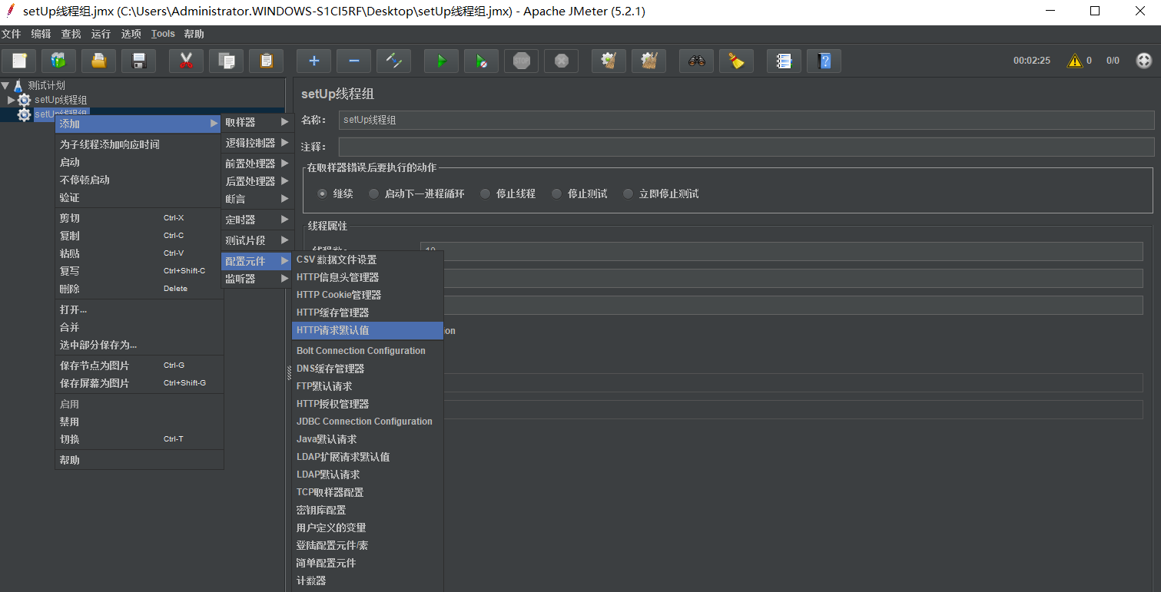Click the Clear broom-and-gear toolbar icon
This screenshot has height=592, width=1161.
click(609, 61)
